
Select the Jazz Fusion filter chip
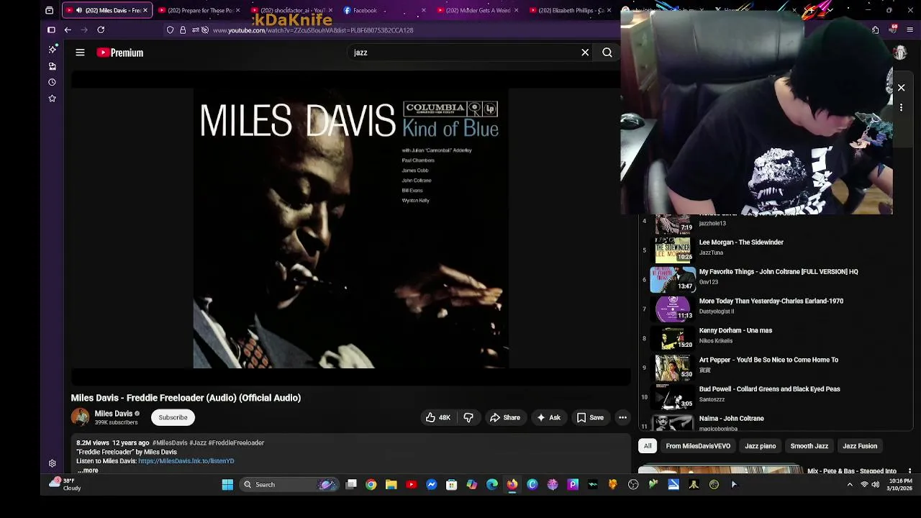(860, 446)
